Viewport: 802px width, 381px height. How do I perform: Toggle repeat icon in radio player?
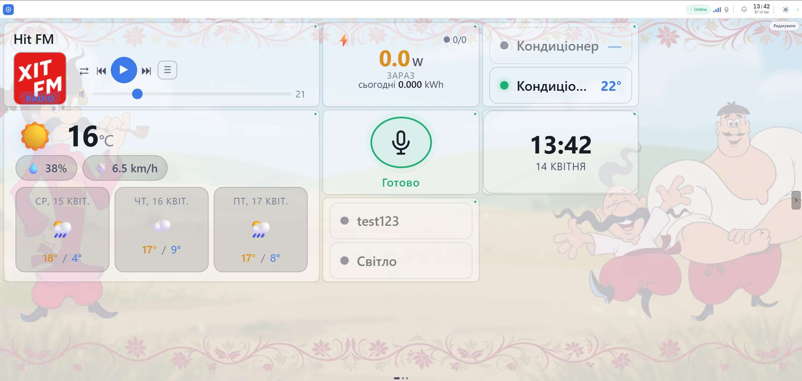point(84,71)
